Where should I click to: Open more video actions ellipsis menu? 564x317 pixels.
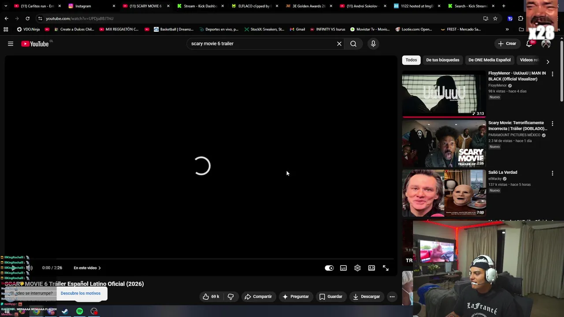392,297
